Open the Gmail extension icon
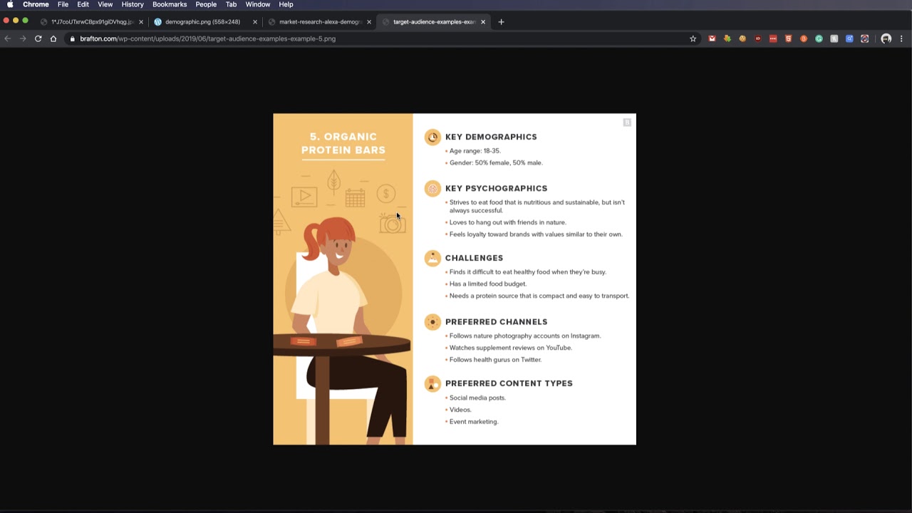The image size is (912, 513). 712,38
